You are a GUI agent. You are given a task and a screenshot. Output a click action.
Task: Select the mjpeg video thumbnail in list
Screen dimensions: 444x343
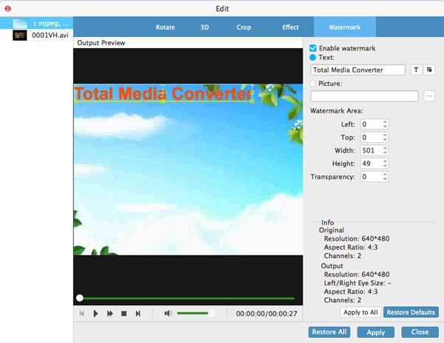coord(20,23)
